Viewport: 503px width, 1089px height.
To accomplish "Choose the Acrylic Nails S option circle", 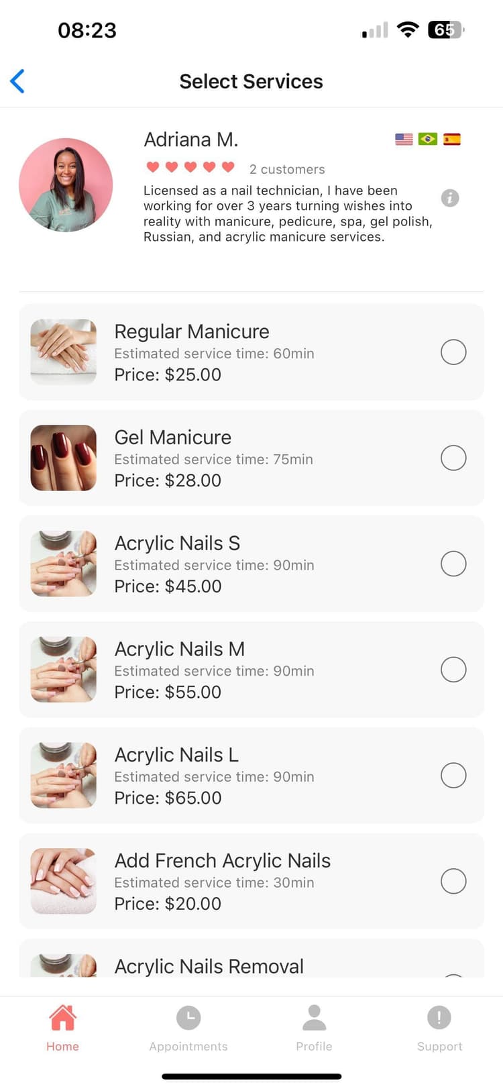I will coord(453,564).
